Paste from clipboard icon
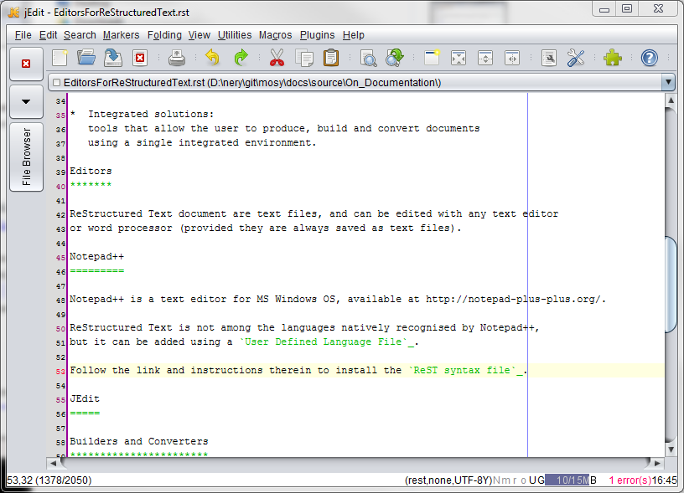 331,58
